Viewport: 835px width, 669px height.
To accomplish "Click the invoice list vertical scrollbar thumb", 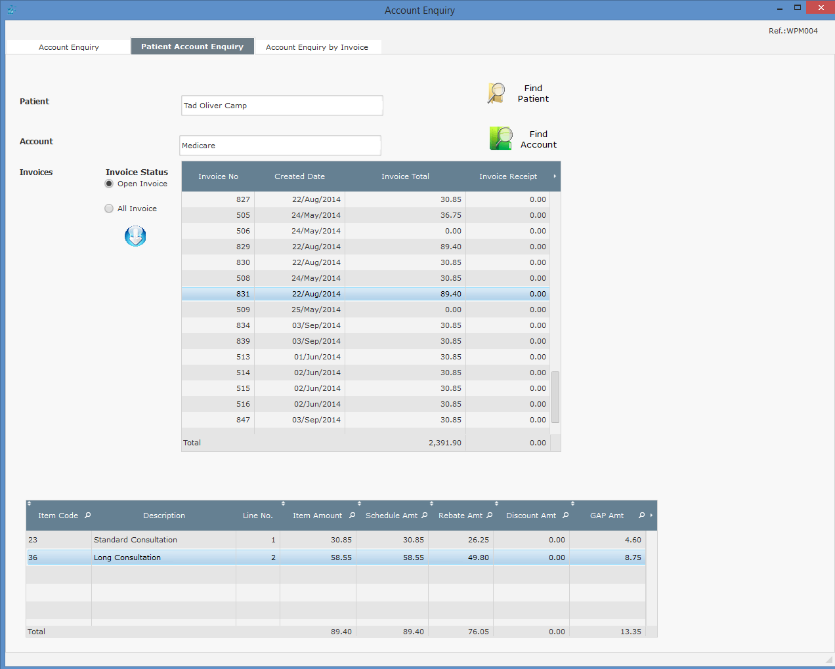I will pyautogui.click(x=555, y=397).
